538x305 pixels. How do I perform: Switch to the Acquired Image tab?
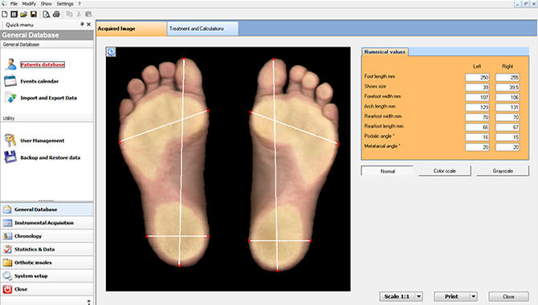[x=132, y=29]
